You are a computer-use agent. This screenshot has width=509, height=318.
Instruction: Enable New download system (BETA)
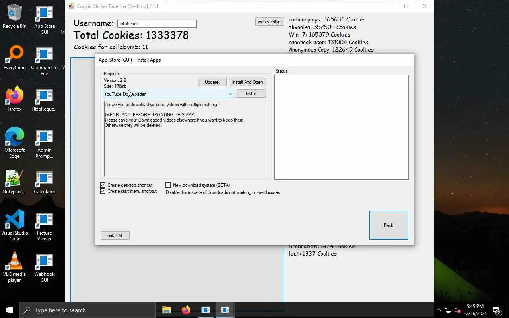tap(168, 185)
